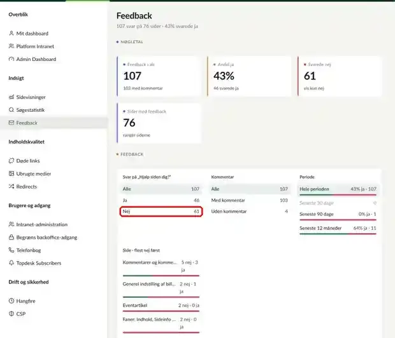Screen dimensions: 395x338
Task: Open Ubrugte medier image icon
Action: click(11, 173)
